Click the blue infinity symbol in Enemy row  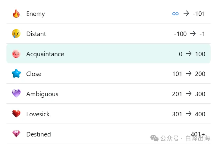[x=175, y=14]
